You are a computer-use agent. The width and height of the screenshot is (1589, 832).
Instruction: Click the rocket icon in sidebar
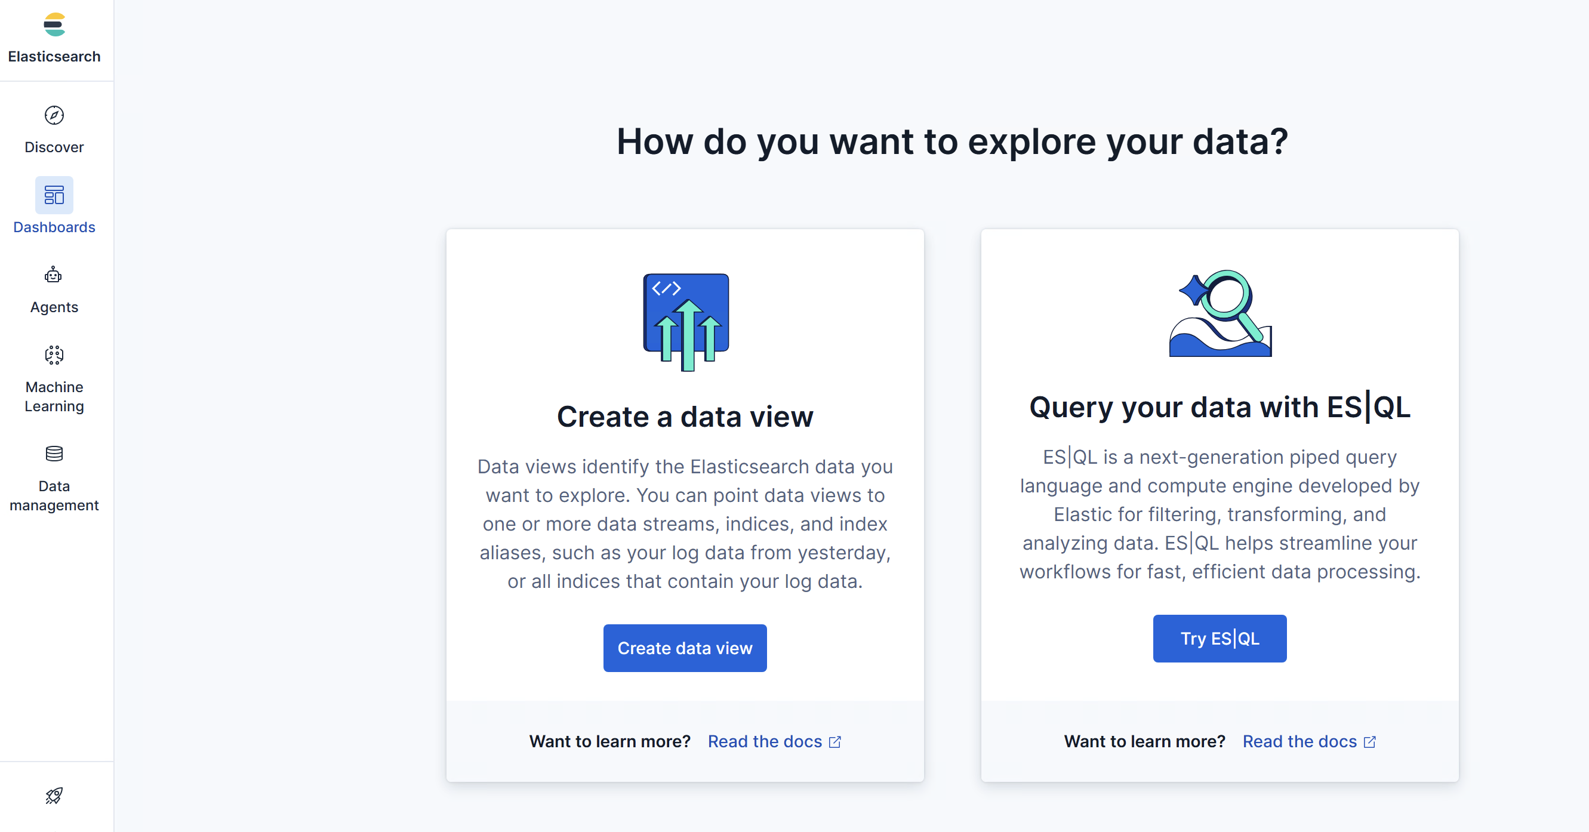[x=54, y=796]
